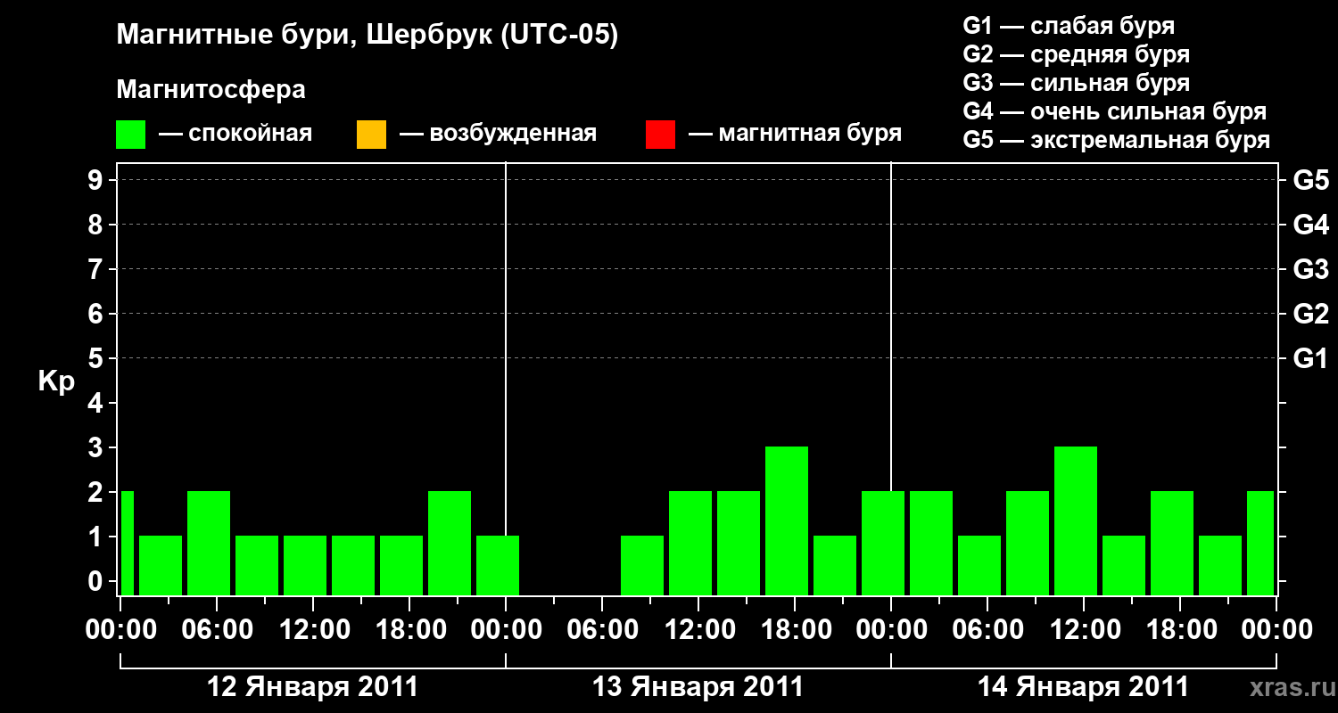Viewport: 1338px width, 713px height.
Task: Click the '— магнитная буря' legend label
Action: (795, 134)
